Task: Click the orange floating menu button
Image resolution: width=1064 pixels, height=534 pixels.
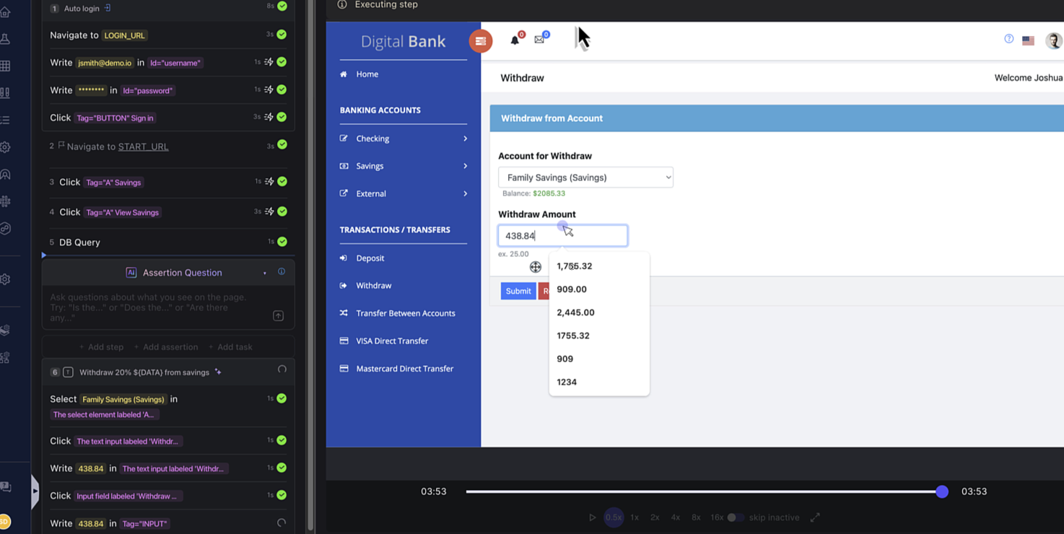Action: [481, 41]
